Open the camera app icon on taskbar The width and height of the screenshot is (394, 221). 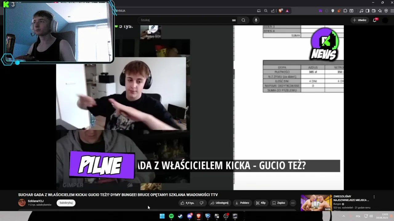pyautogui.click(x=235, y=216)
